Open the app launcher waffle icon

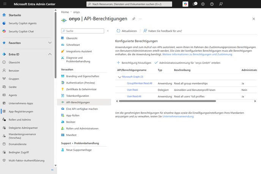5,4
